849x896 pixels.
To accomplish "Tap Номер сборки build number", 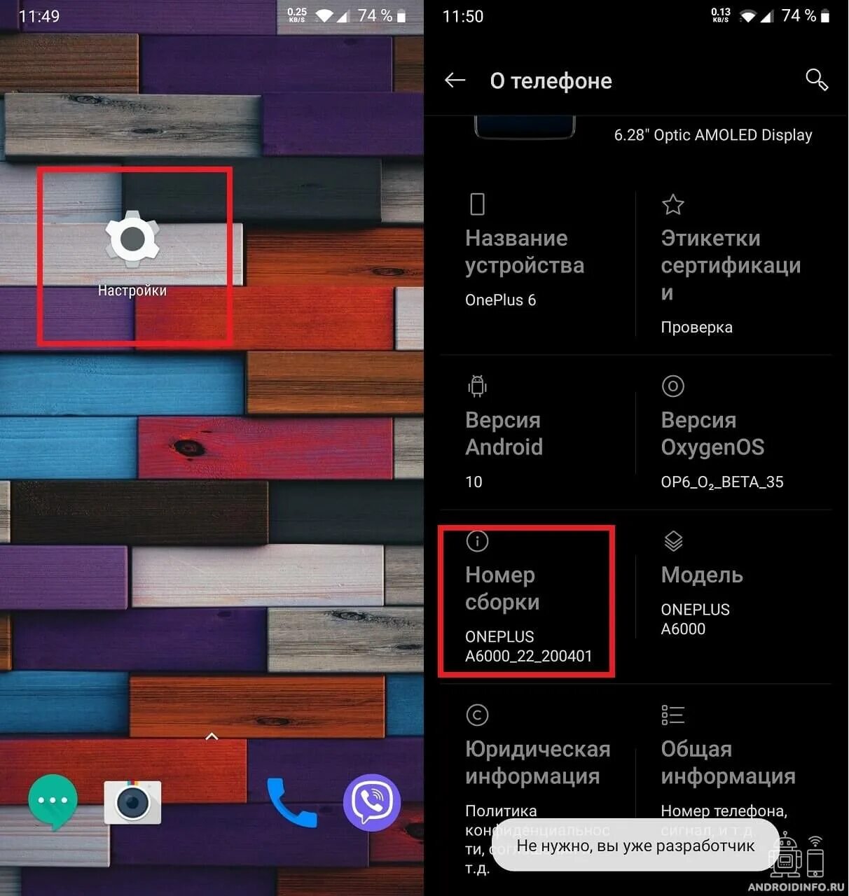I will coord(527,602).
